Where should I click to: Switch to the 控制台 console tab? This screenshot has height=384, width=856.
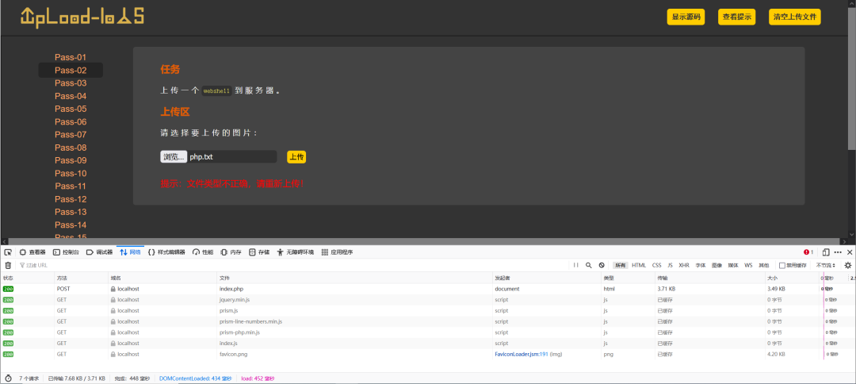(65, 252)
